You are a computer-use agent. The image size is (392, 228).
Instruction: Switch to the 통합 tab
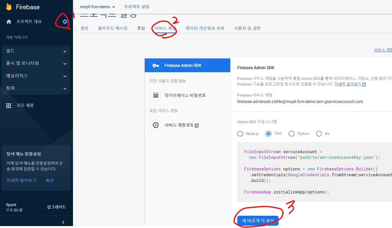(x=141, y=28)
